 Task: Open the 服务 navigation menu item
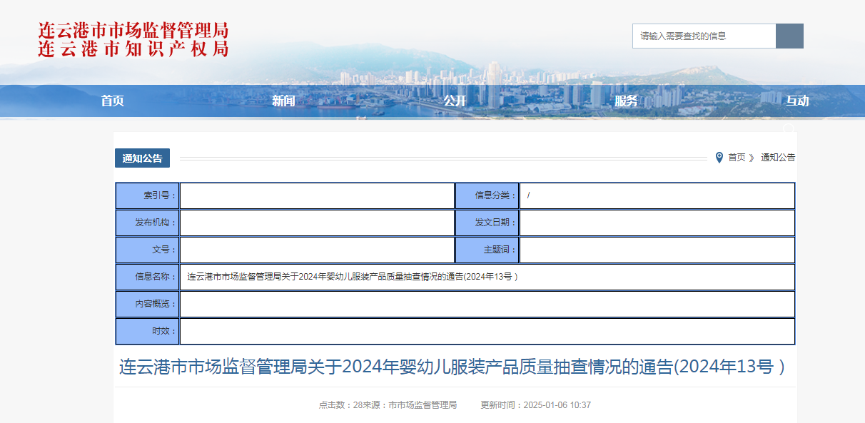click(x=626, y=101)
